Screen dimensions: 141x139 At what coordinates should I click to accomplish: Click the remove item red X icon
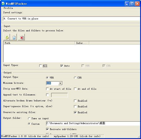point(22,37)
